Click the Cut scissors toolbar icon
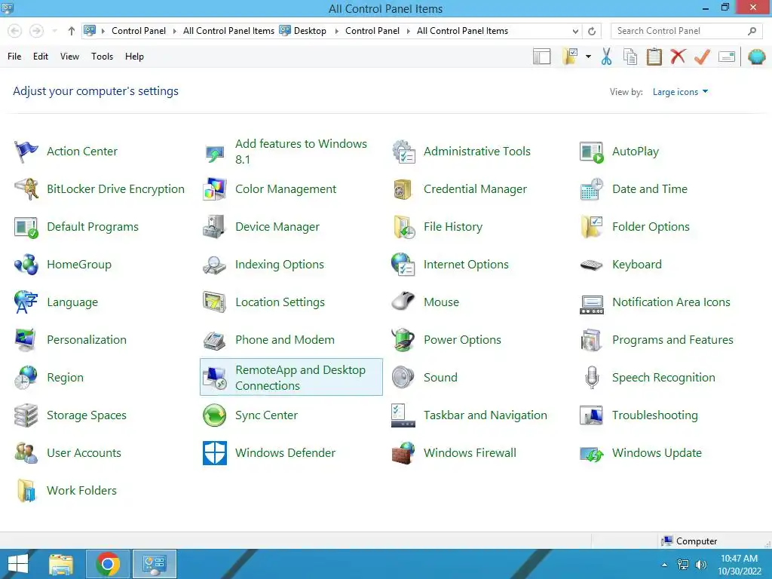 [x=607, y=57]
